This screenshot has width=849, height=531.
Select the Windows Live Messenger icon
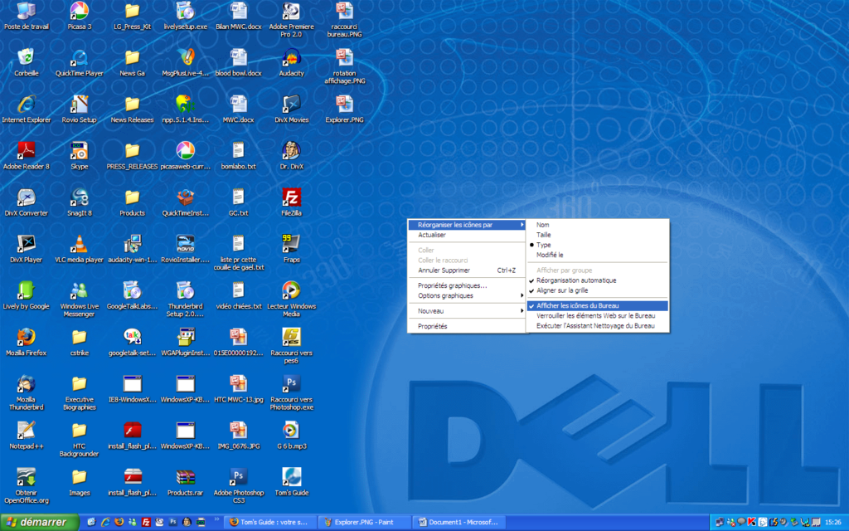[x=79, y=299]
